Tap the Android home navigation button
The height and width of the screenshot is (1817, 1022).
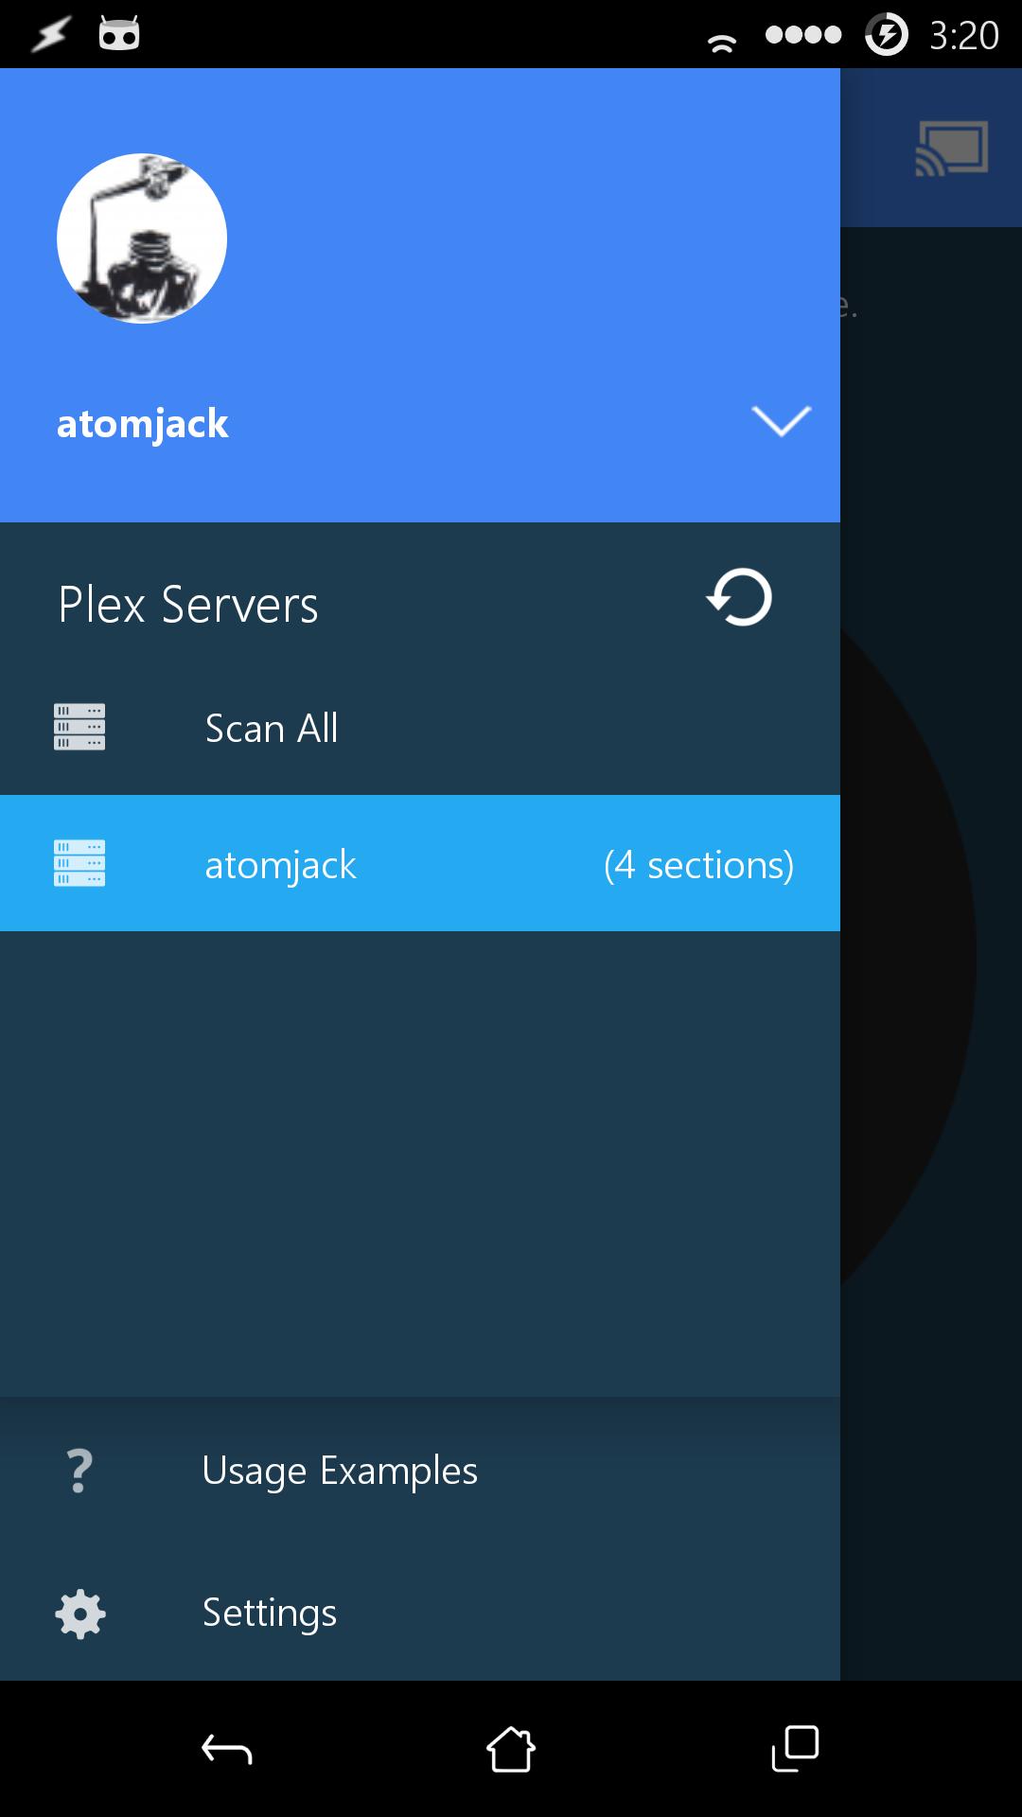point(511,1749)
